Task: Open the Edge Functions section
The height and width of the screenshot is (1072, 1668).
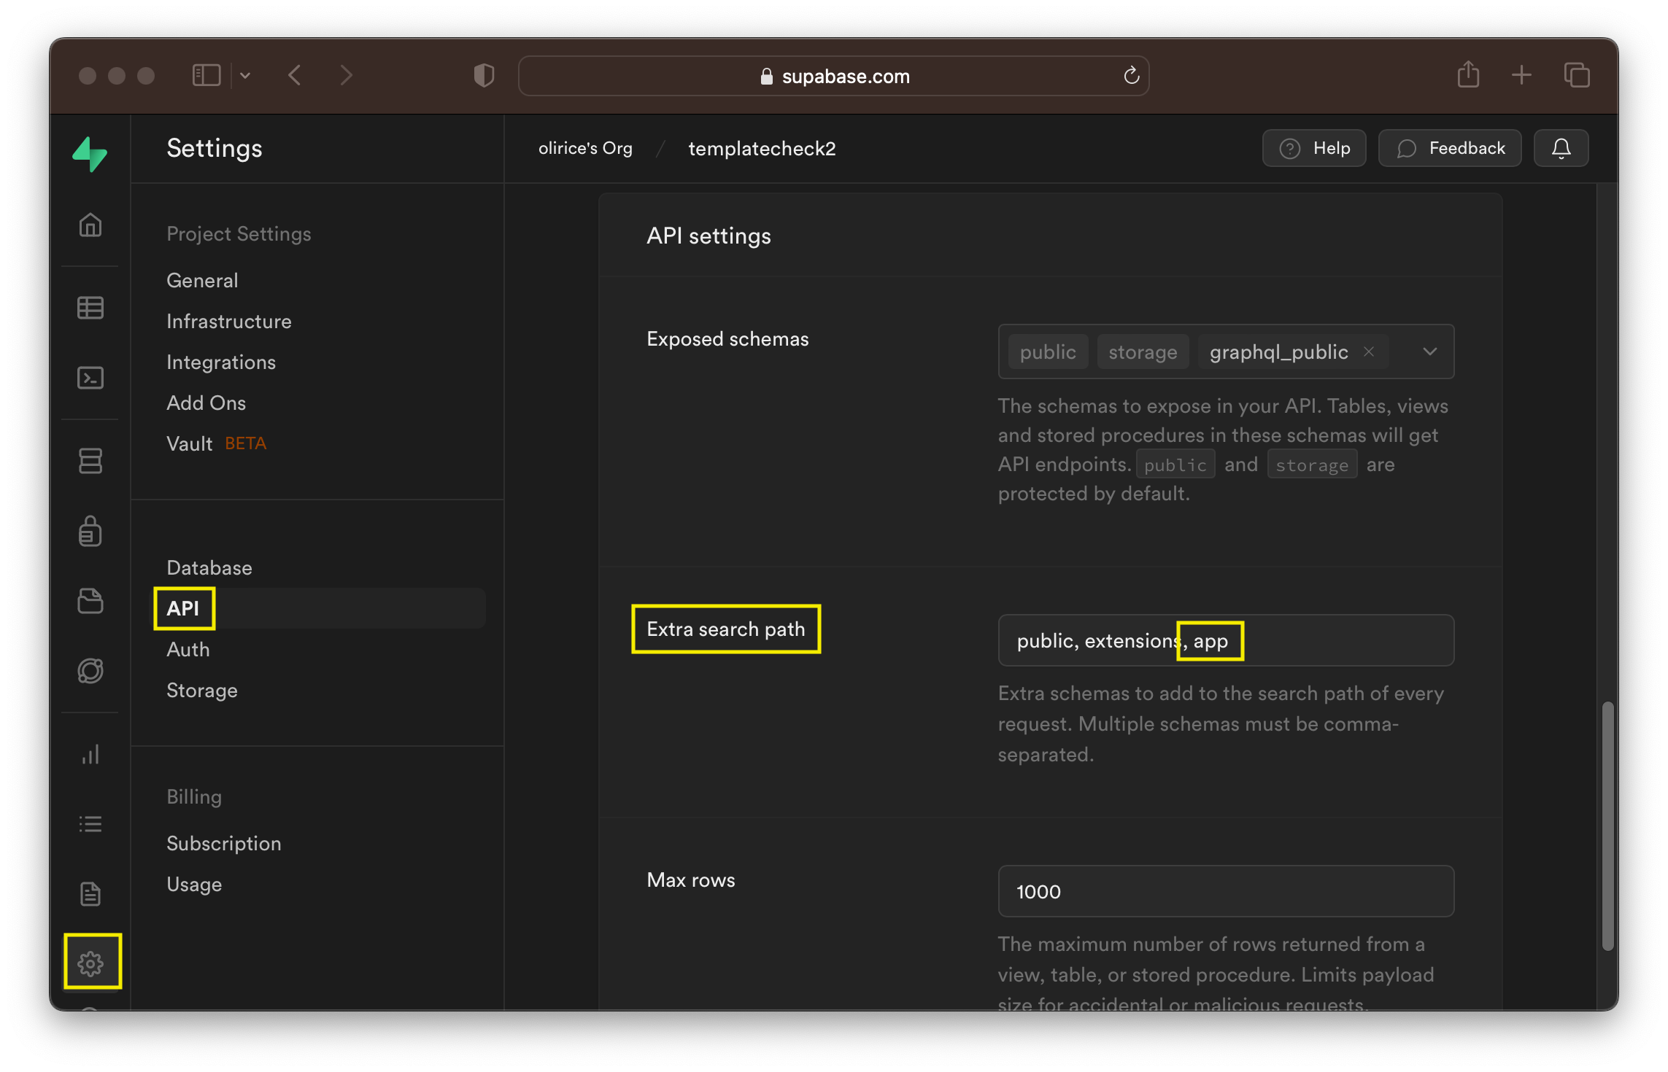Action: 90,671
